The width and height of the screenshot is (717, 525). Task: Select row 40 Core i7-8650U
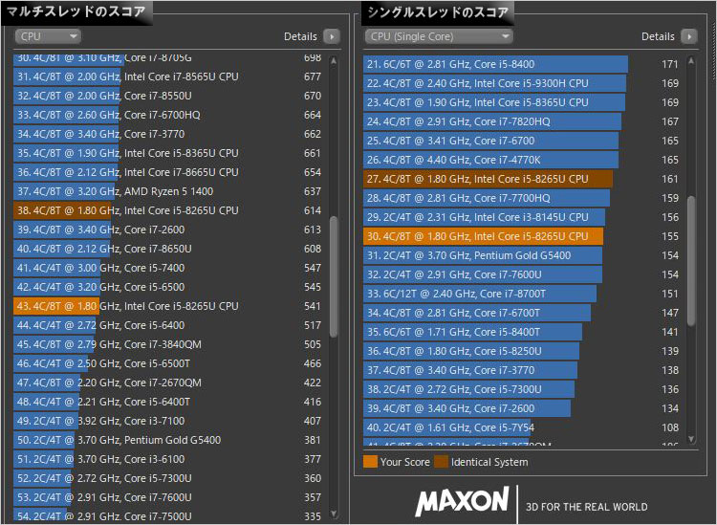coord(167,249)
